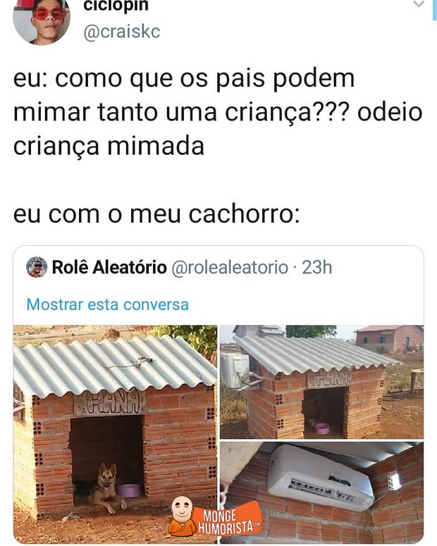Click the CHANA sign in the large photo
The image size is (437, 546).
[x=110, y=403]
